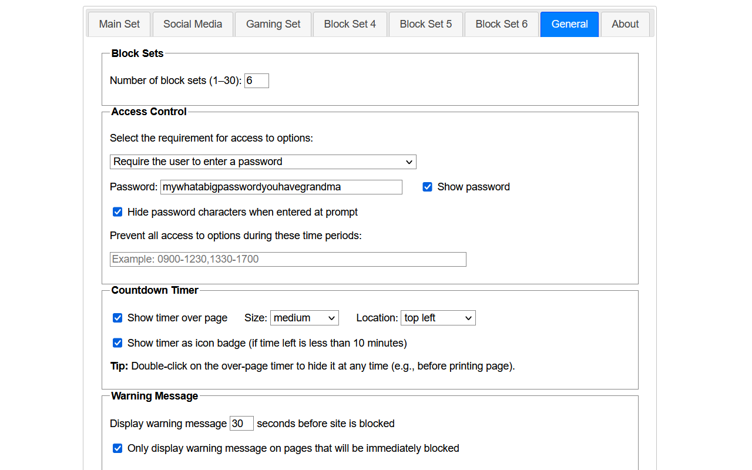Disable Show timer over page
The width and height of the screenshot is (752, 470).
117,318
